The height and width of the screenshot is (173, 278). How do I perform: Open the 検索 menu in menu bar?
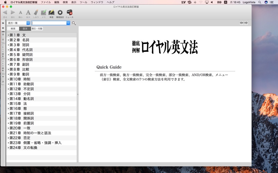65,2
